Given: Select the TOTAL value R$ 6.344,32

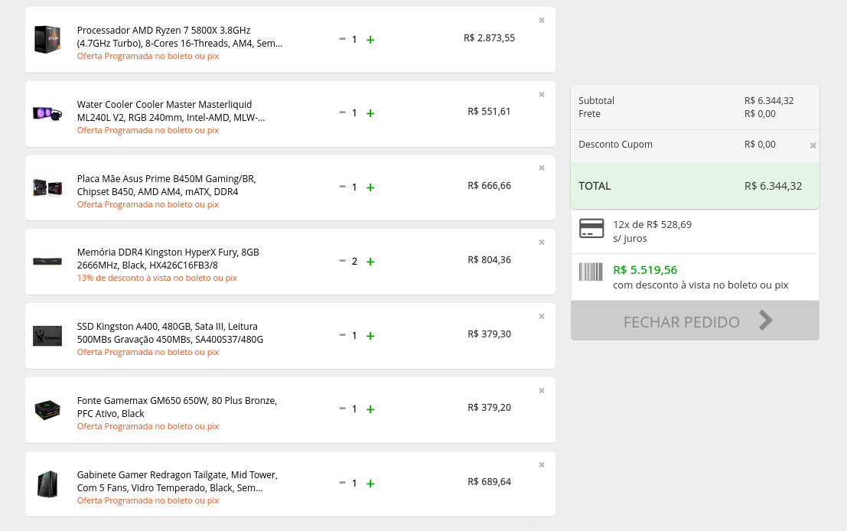Looking at the screenshot, I should pos(773,187).
